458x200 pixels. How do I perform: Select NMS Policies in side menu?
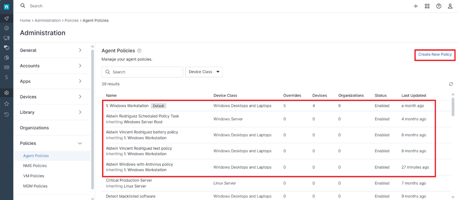(35, 166)
